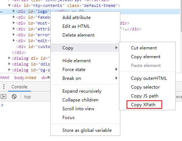182x141 pixels.
Task: Click the body.inited breadcrumb
Action: pyautogui.click(x=25, y=78)
